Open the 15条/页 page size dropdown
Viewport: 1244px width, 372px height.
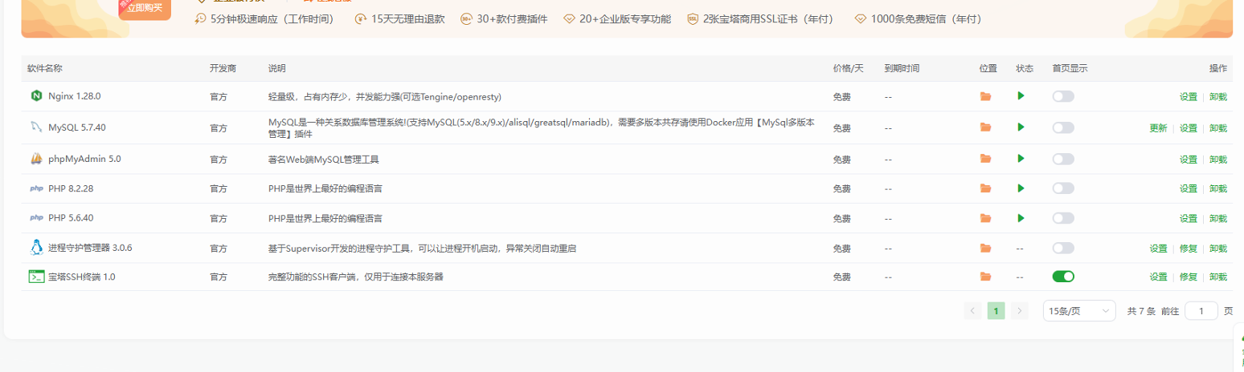pos(1079,310)
